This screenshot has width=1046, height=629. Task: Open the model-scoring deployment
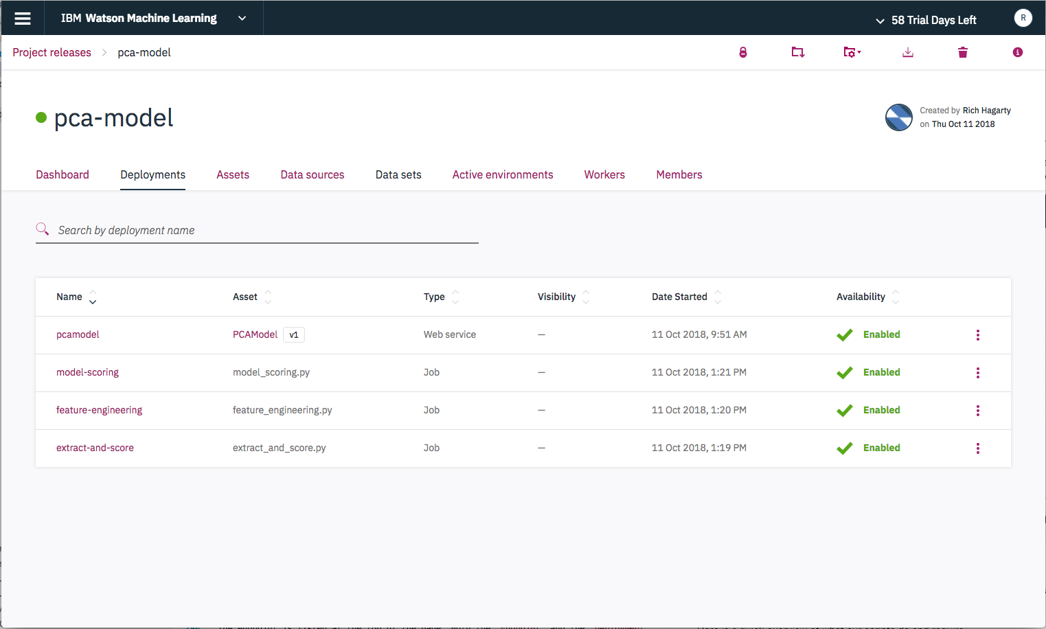click(x=87, y=372)
